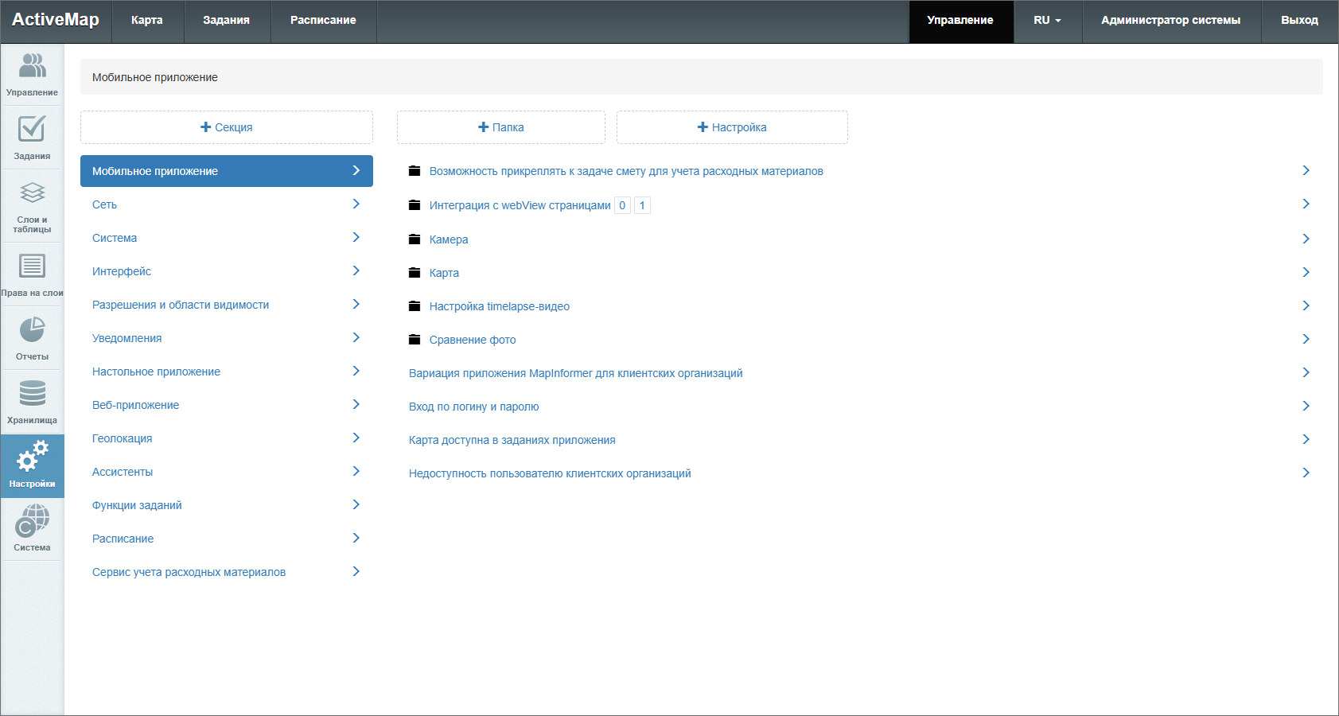Expand the Сеть section chevron
1339x716 pixels.
point(356,204)
